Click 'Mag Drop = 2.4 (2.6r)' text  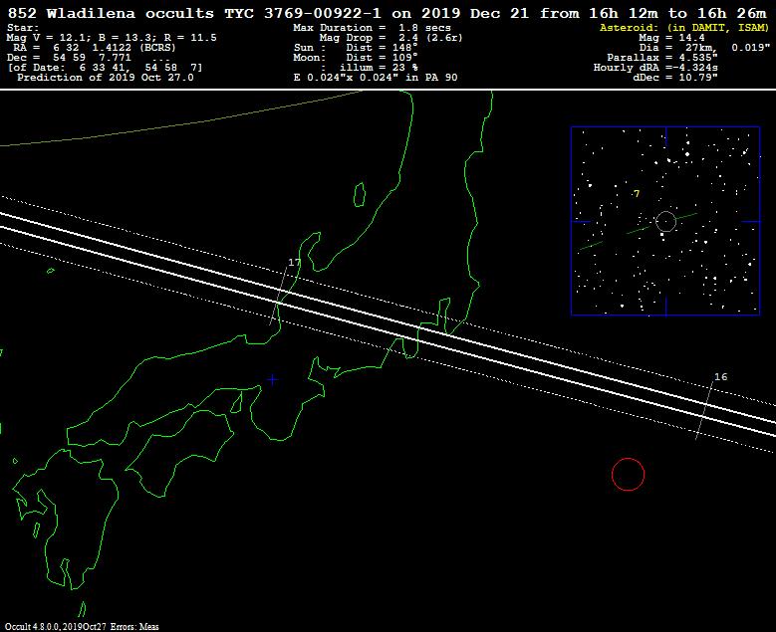[x=390, y=38]
